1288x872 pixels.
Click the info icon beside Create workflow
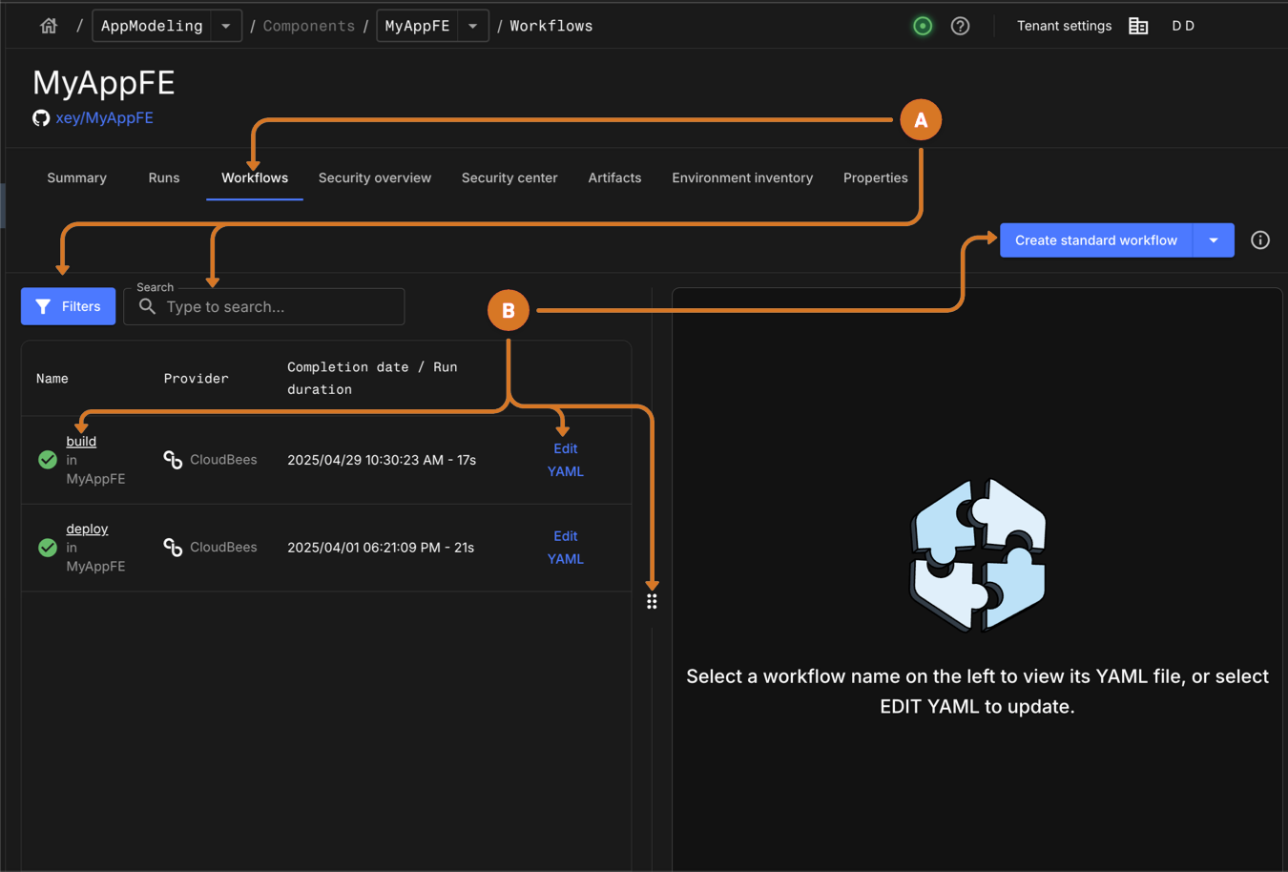click(1260, 240)
